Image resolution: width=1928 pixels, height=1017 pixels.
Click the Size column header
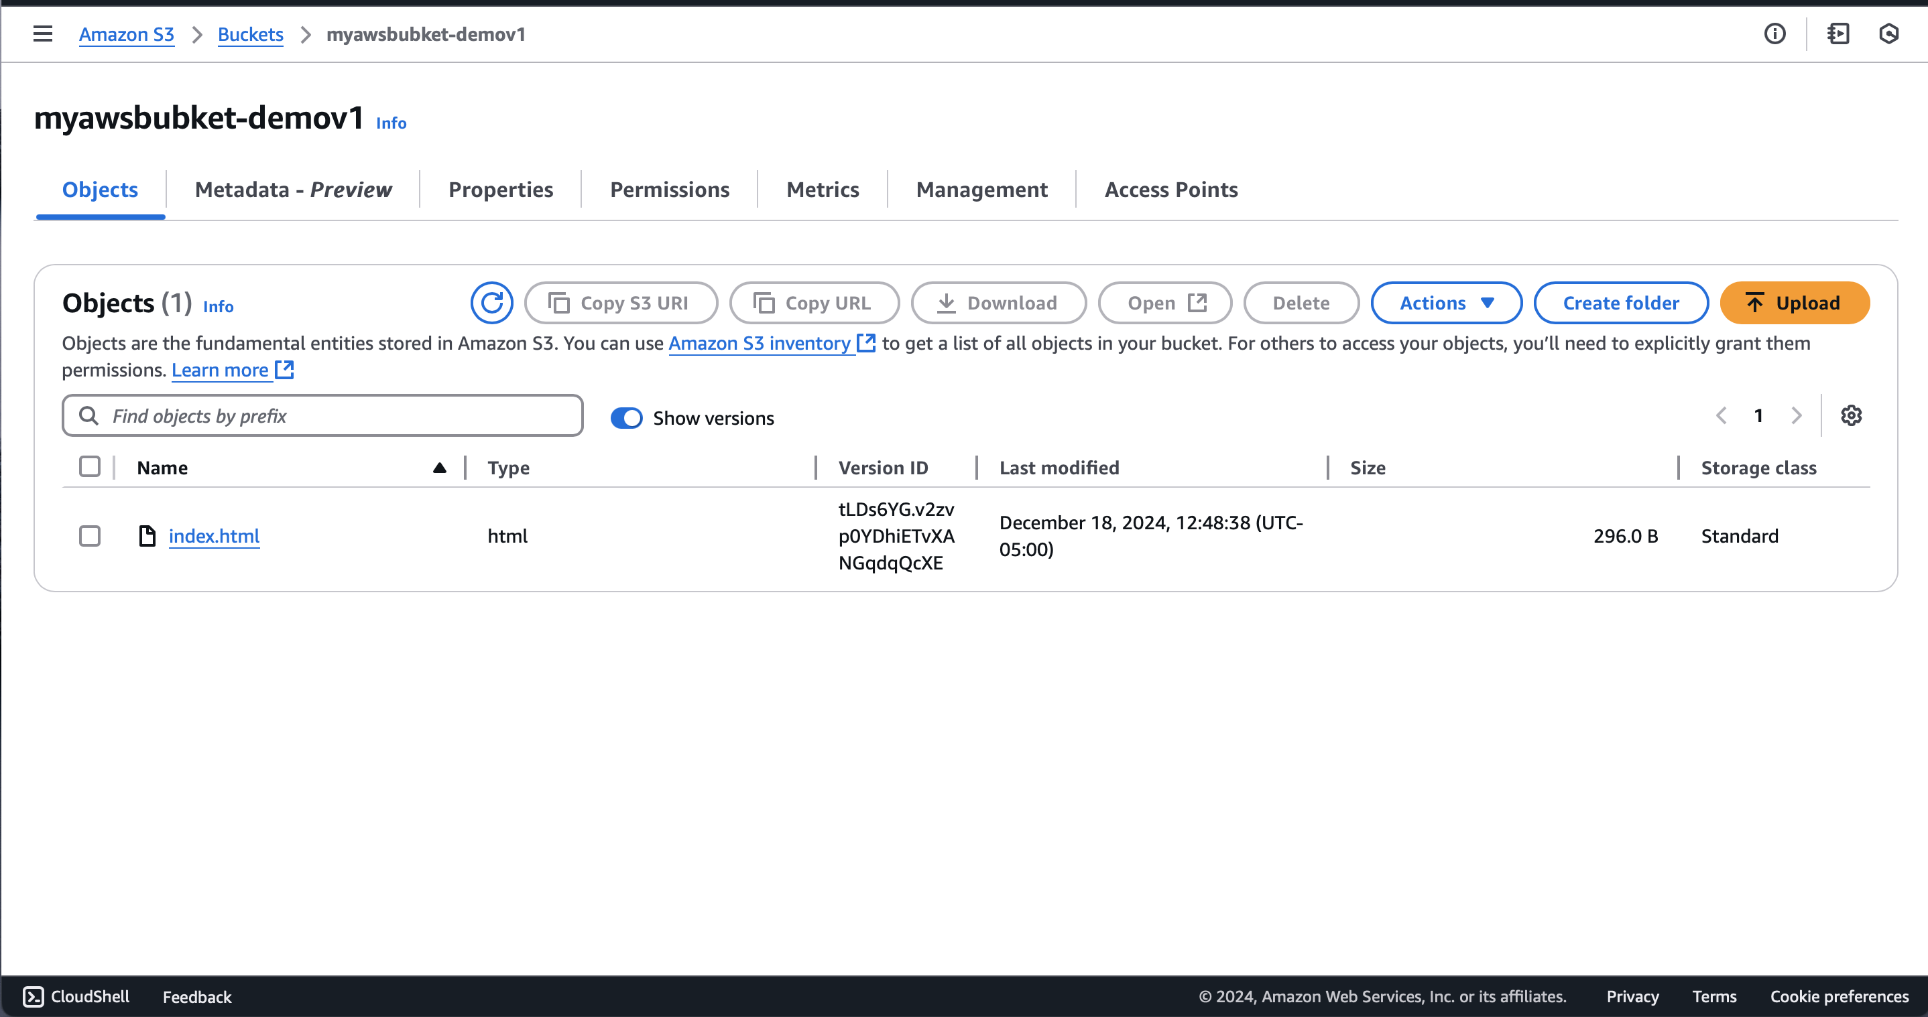coord(1368,468)
